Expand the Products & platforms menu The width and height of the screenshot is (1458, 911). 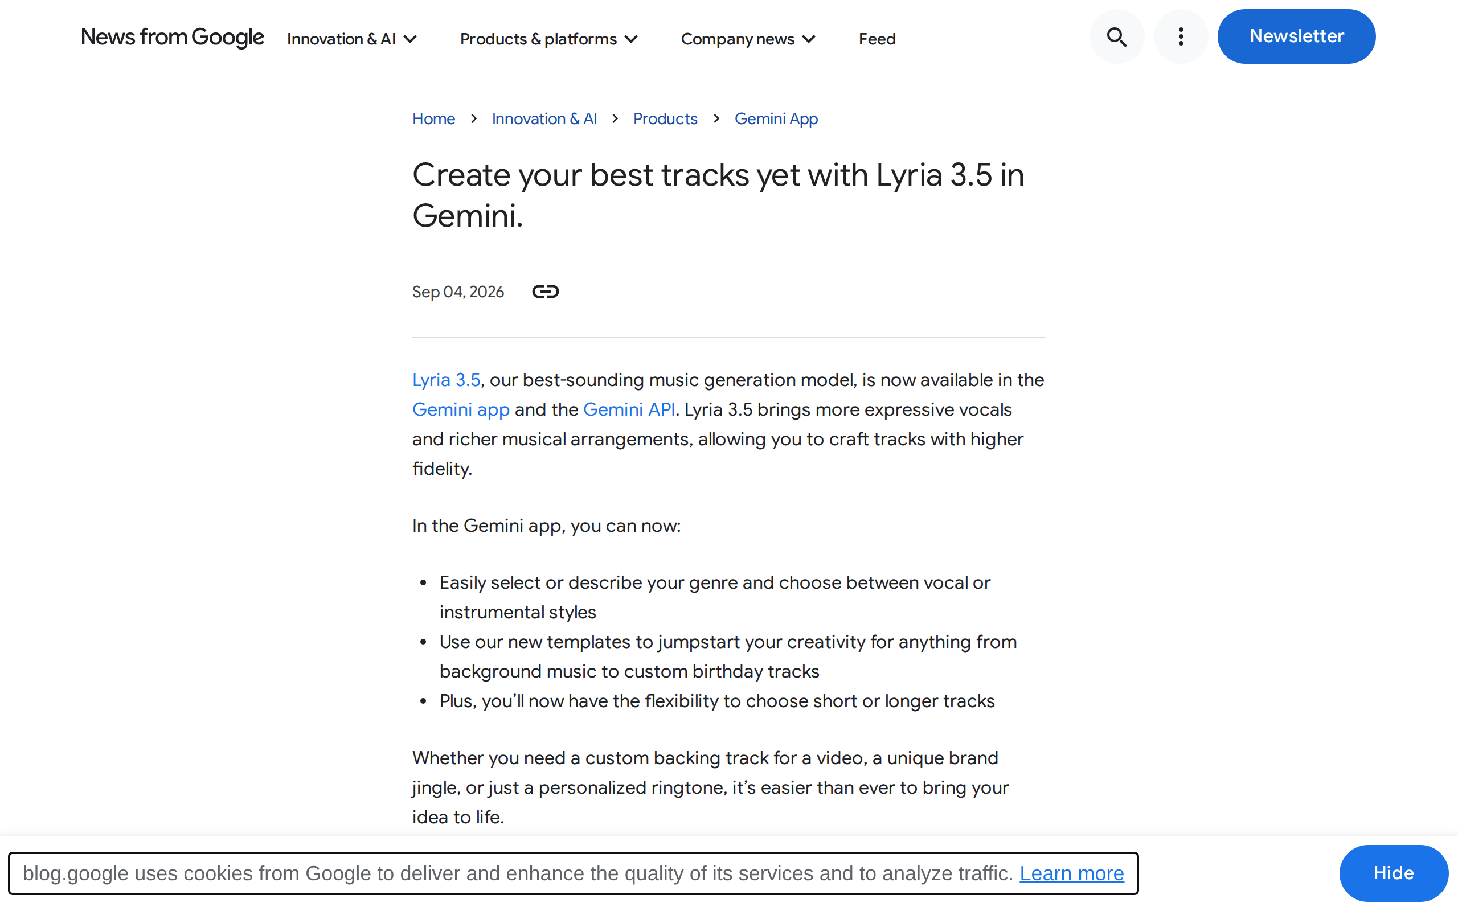[548, 39]
